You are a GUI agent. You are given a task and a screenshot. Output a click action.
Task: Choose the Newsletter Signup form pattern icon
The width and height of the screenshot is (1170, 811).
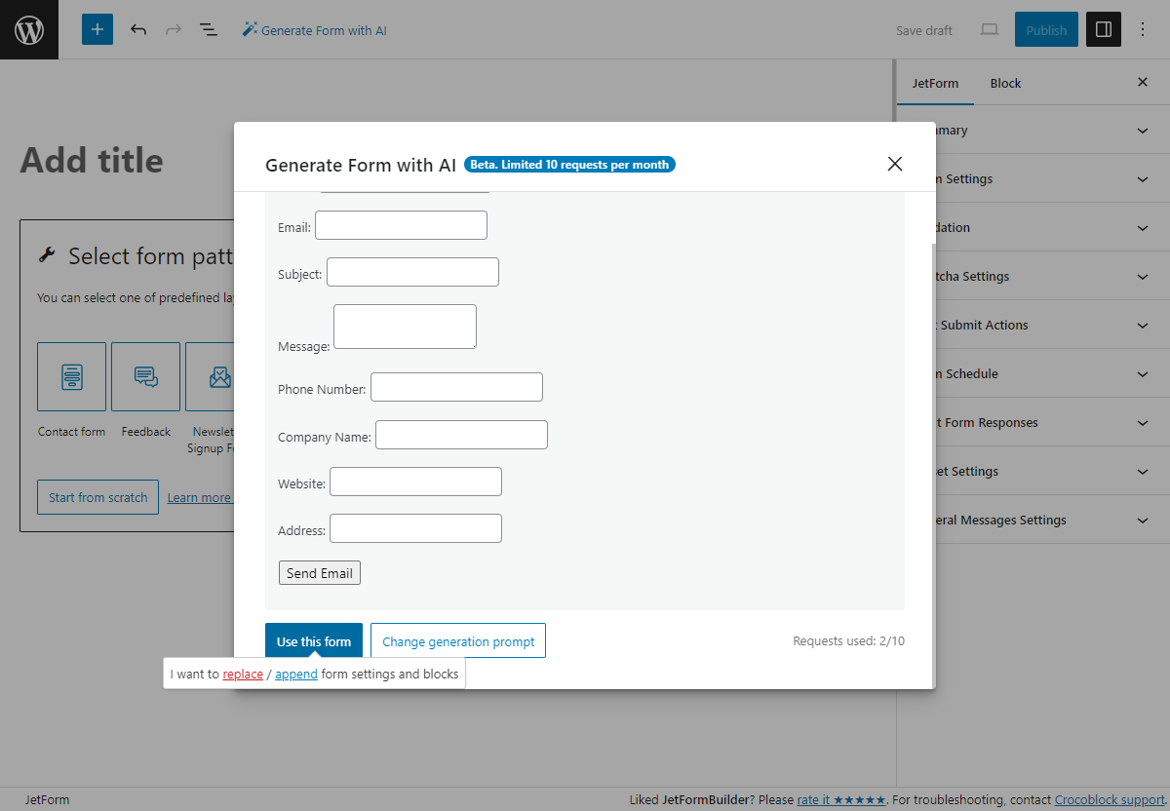(x=216, y=376)
